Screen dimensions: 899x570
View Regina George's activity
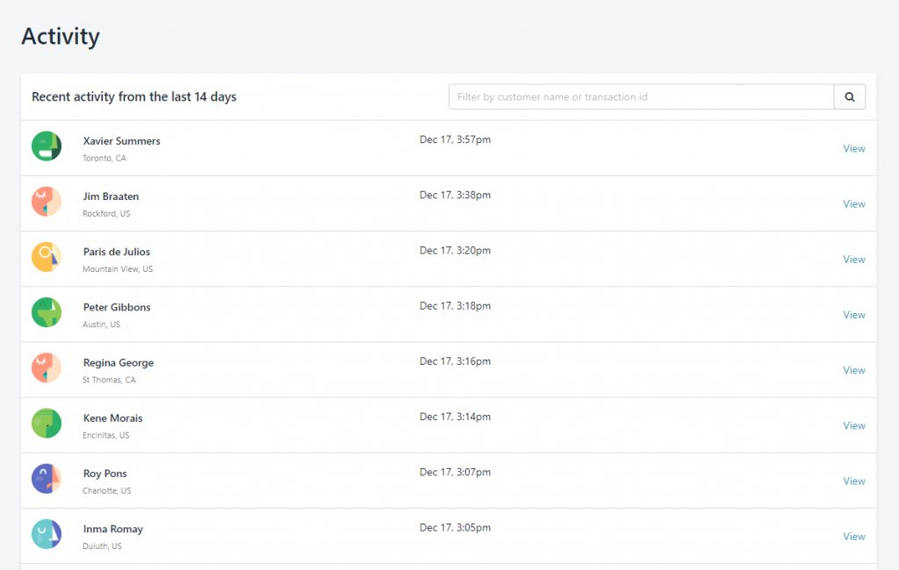(853, 370)
